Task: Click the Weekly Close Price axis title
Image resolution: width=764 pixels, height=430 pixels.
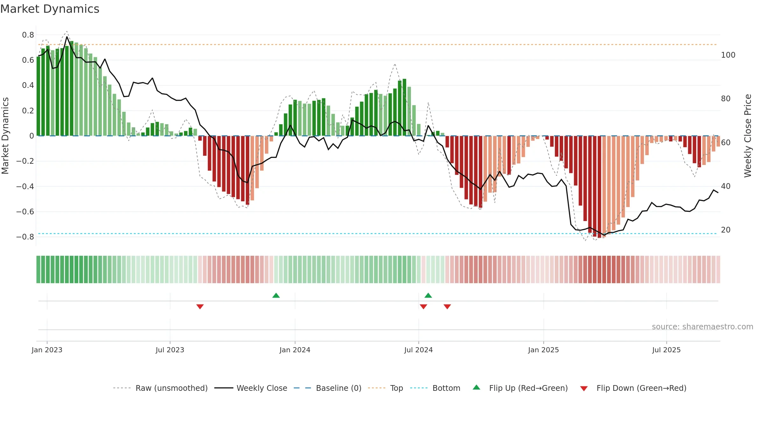Action: [x=748, y=136]
